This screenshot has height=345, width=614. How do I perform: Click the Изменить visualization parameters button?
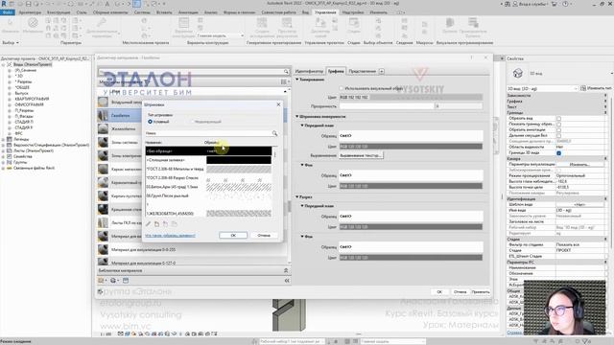(x=579, y=165)
